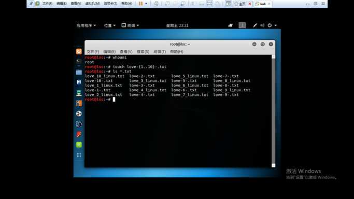Click the clock showing 星期五 23:21
The width and height of the screenshot is (354, 199).
pyautogui.click(x=177, y=25)
